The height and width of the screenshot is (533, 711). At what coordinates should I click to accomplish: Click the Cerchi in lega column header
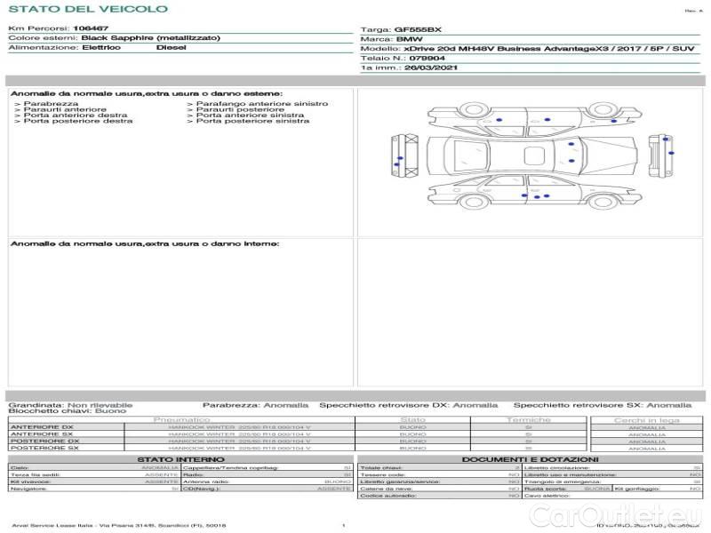[x=646, y=419]
